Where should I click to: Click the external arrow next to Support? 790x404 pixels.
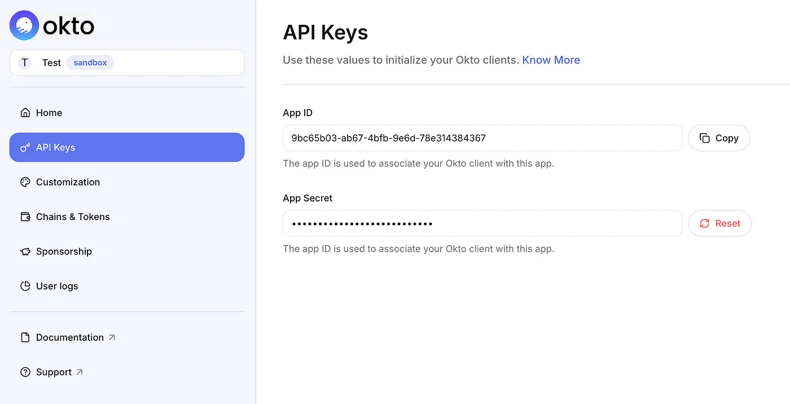coord(80,372)
